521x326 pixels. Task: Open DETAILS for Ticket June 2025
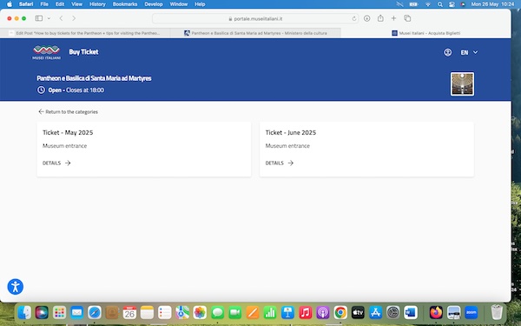(280, 163)
